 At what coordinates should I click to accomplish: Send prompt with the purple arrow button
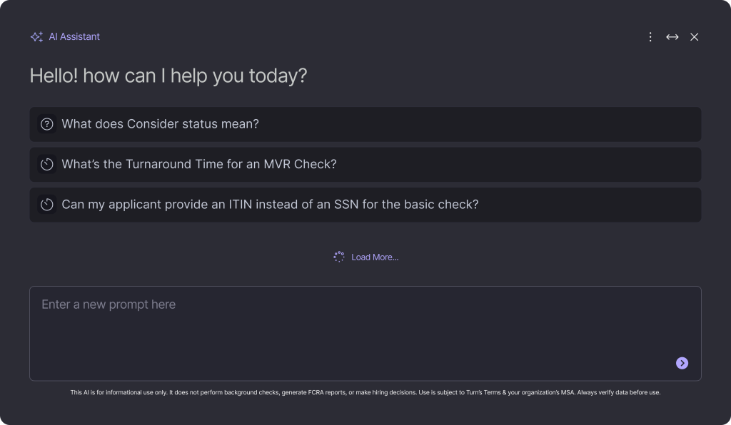tap(682, 363)
